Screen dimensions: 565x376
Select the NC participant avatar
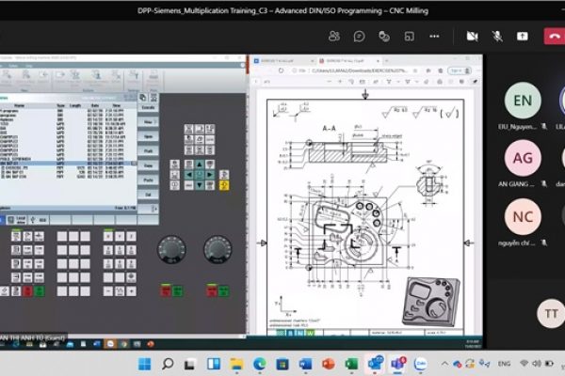(x=523, y=217)
